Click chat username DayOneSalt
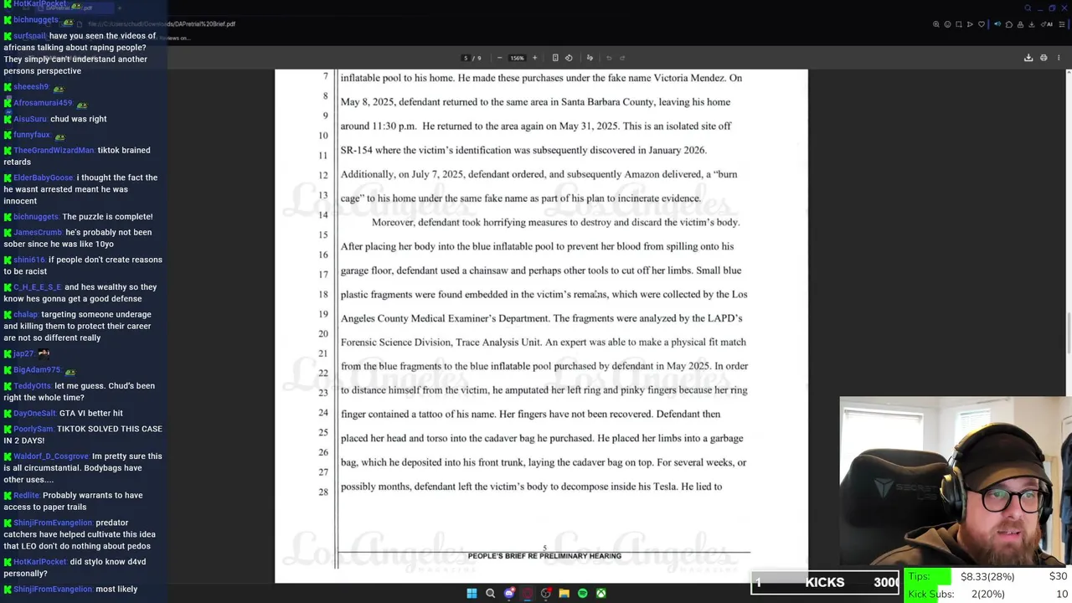 (x=34, y=413)
